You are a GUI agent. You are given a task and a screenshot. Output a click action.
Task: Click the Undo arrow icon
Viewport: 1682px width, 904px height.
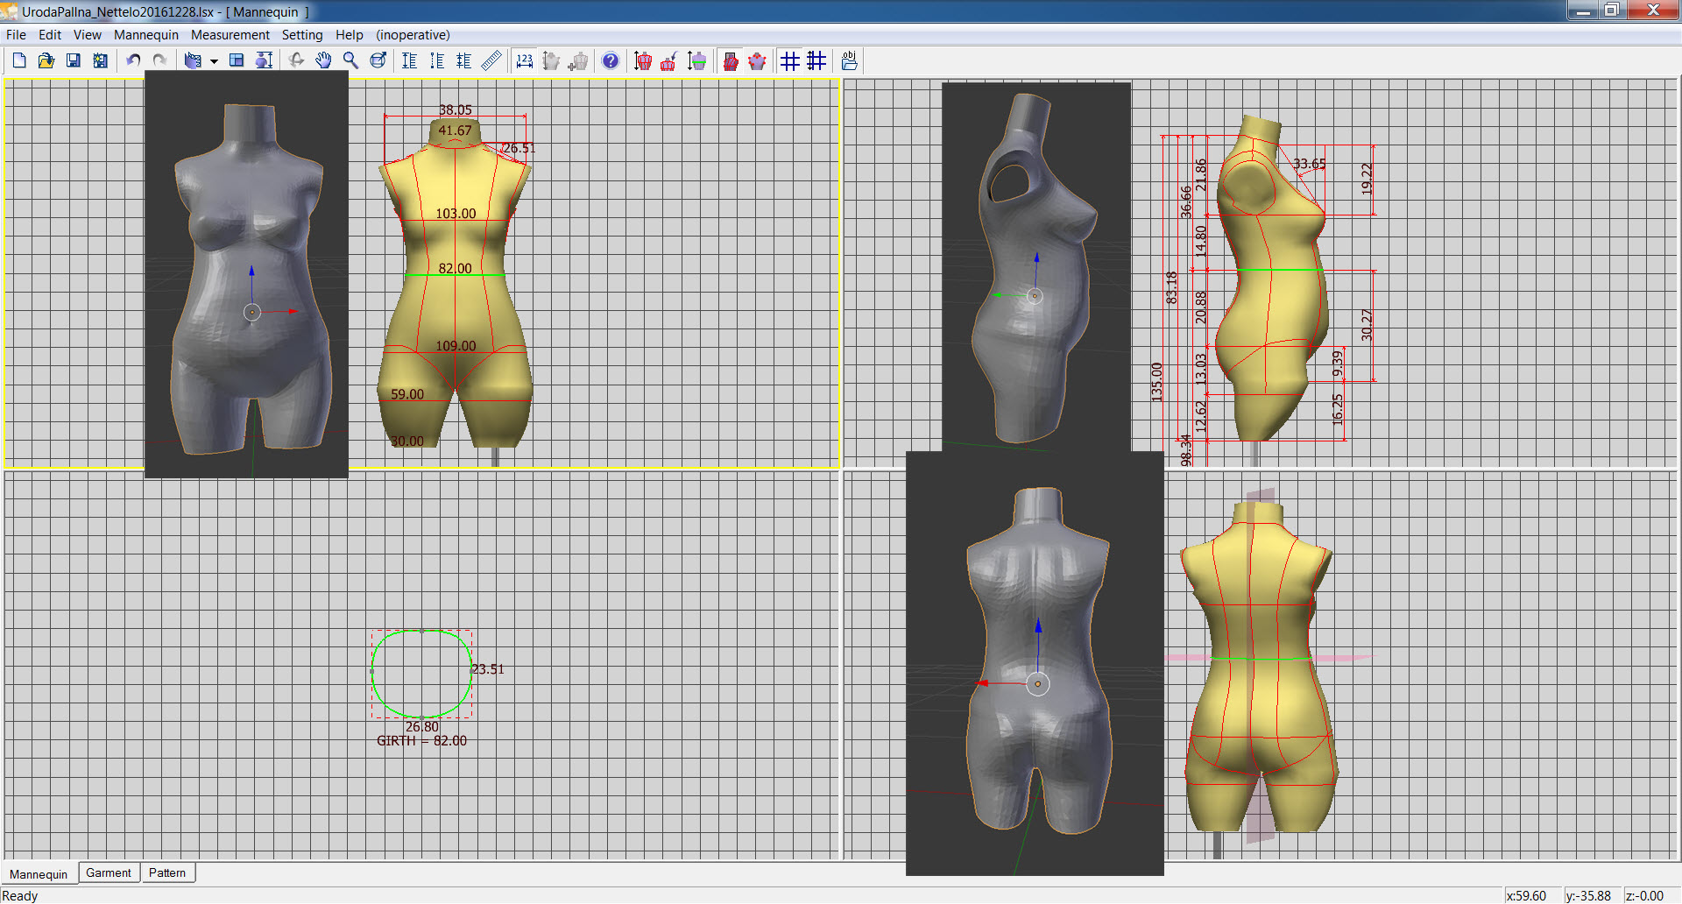click(133, 60)
